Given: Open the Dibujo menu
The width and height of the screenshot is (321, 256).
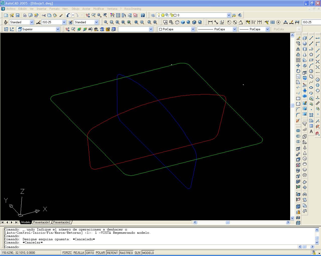Looking at the screenshot, I should tap(75, 9).
